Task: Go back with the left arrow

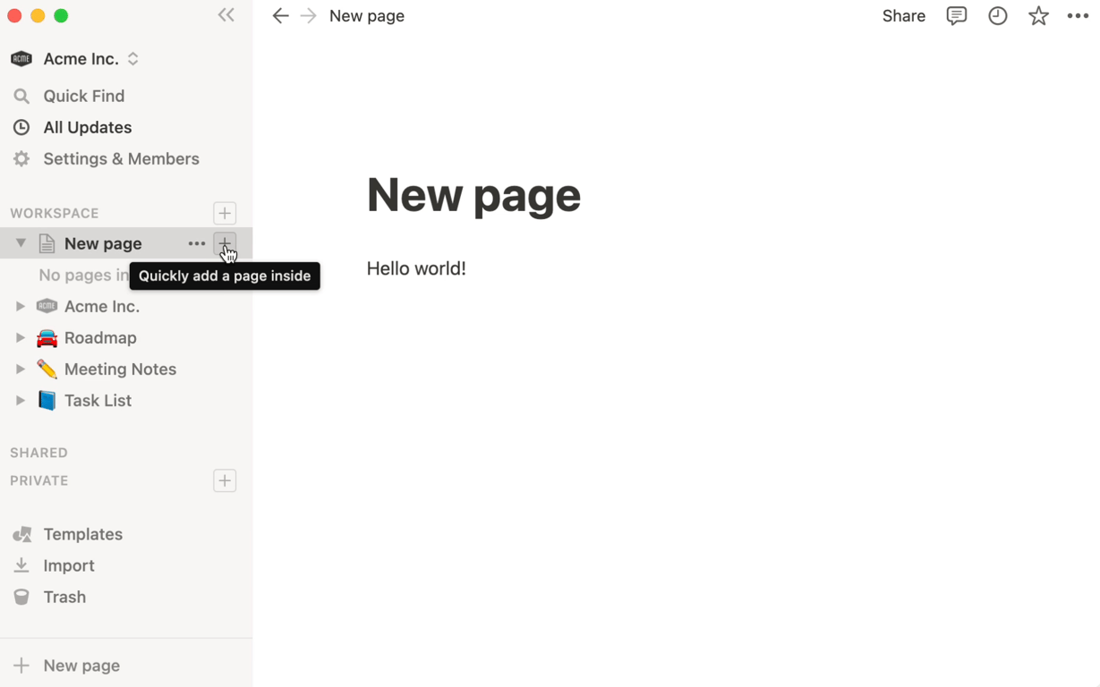Action: (280, 16)
